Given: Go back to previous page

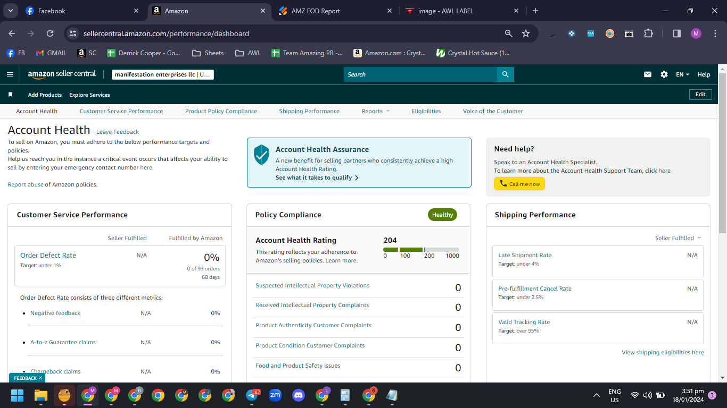Looking at the screenshot, I should point(12,33).
